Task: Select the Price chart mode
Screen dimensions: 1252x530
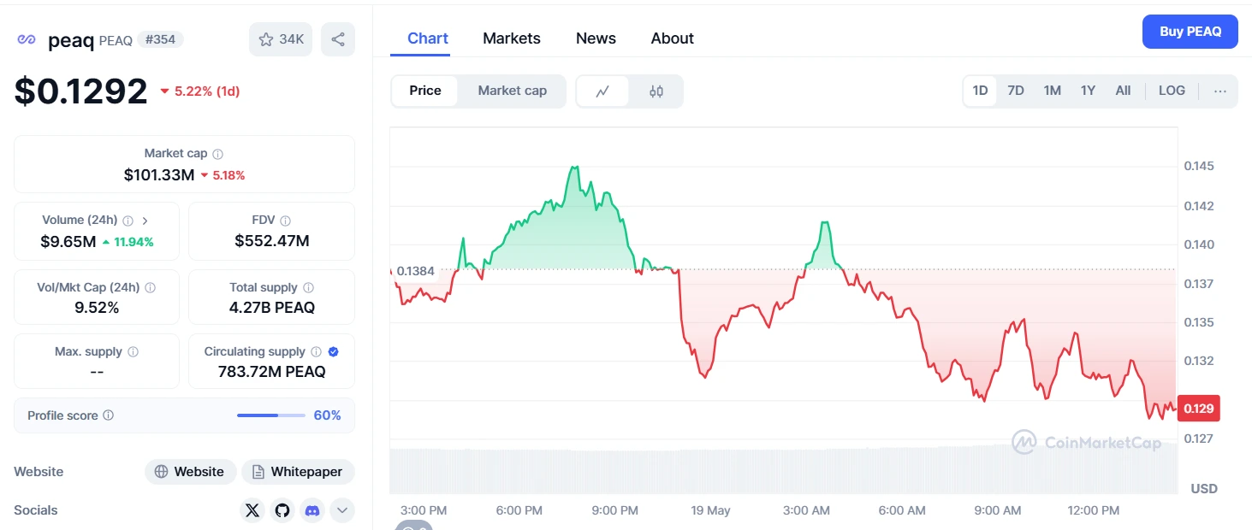Action: click(425, 91)
